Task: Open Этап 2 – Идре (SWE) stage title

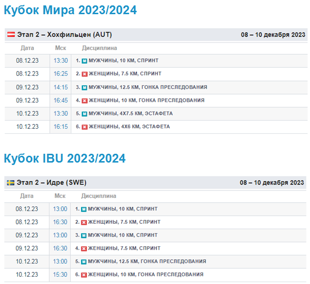Action: (51, 183)
